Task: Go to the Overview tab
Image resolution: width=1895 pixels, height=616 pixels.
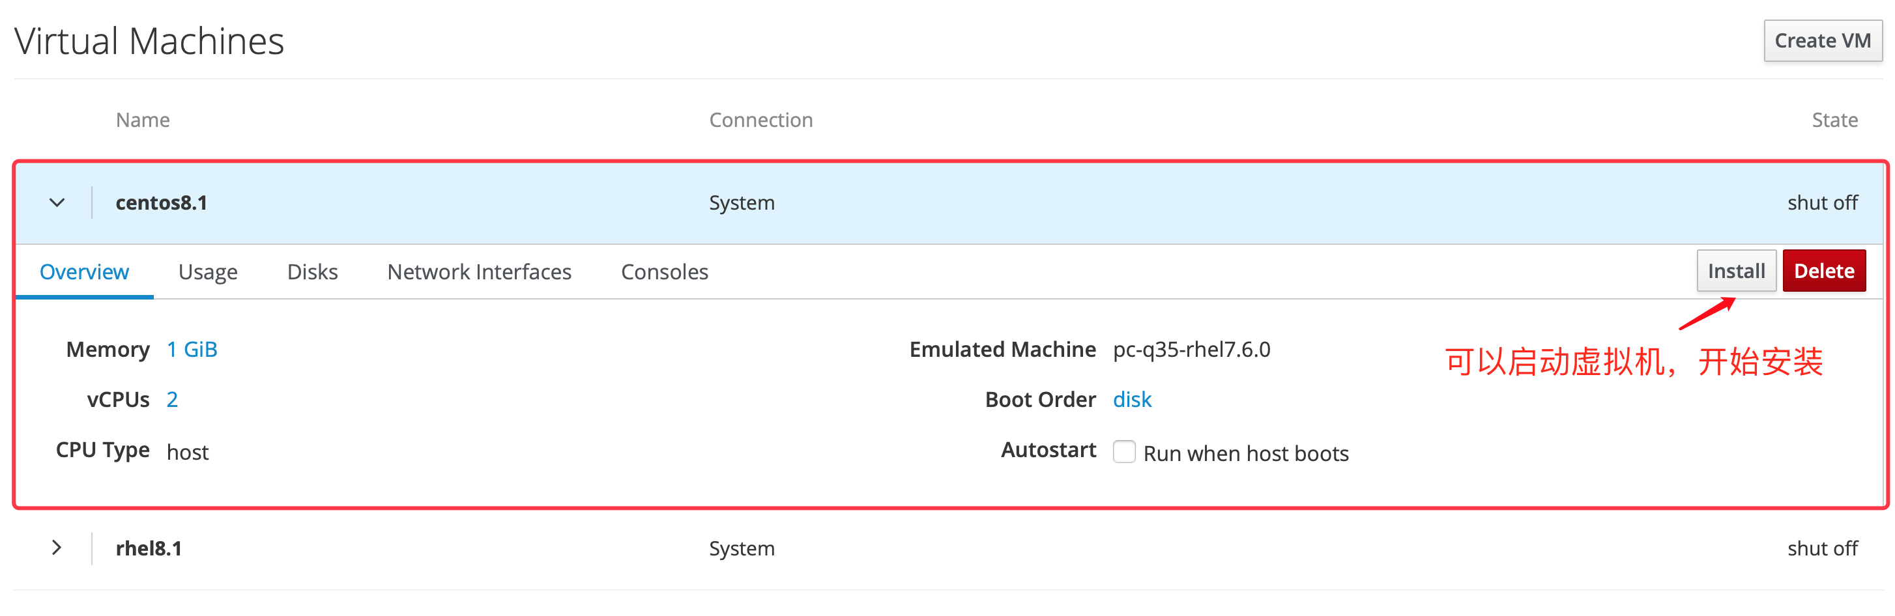Action: click(84, 272)
